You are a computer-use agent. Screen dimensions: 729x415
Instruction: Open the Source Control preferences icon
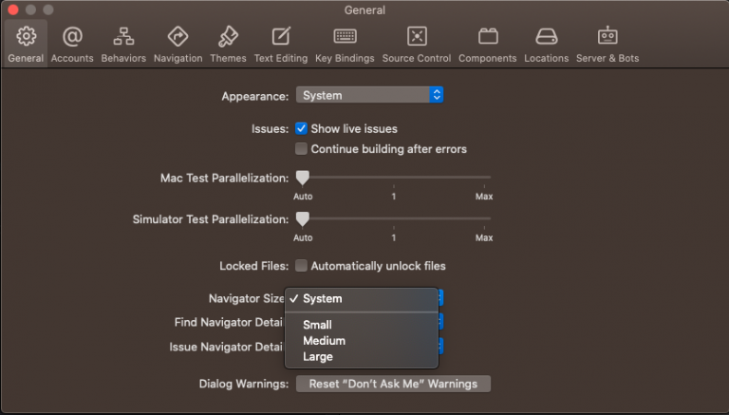[x=417, y=37]
